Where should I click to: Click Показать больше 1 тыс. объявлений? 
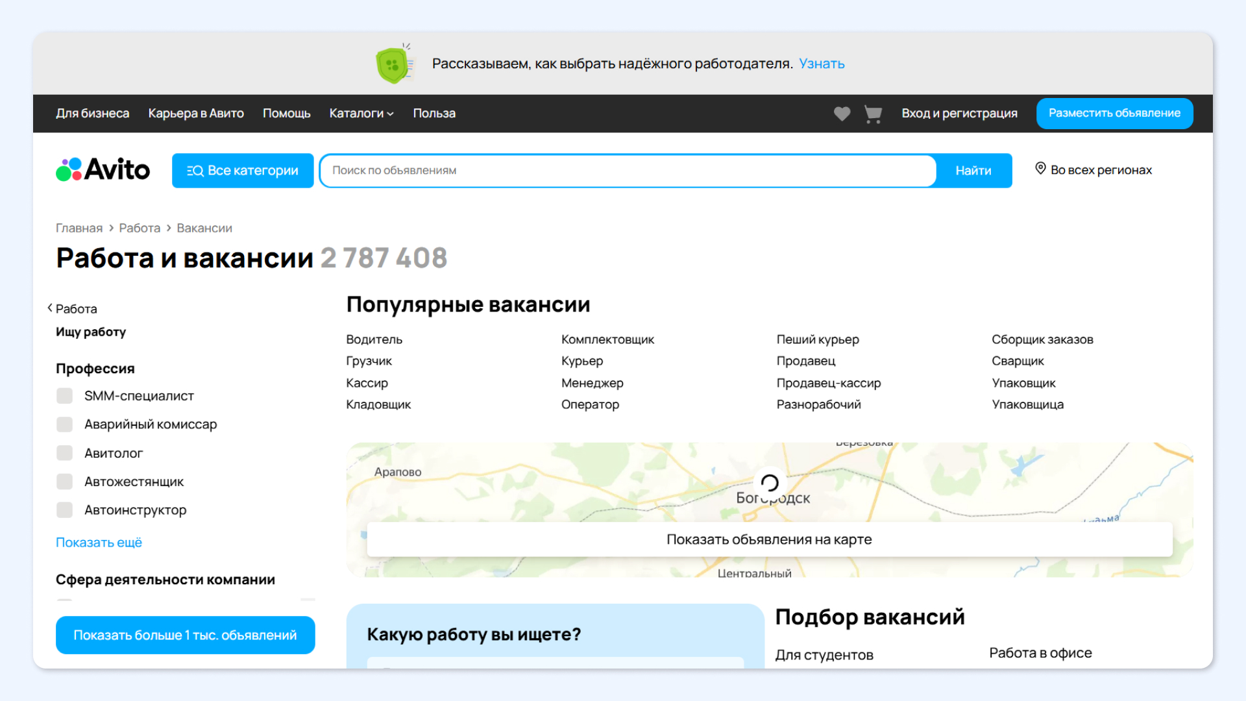point(186,635)
